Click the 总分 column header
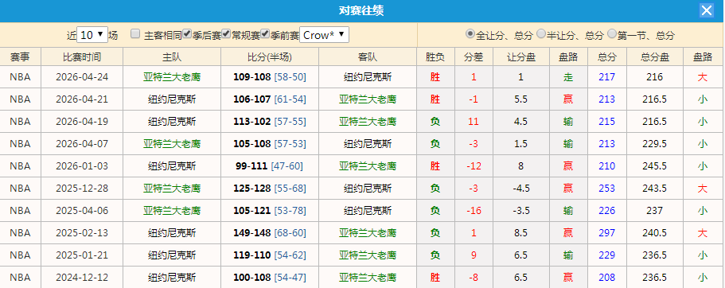Viewport: 725px width, 288px height. click(607, 56)
